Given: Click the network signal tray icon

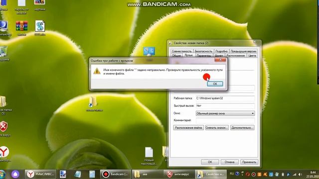Looking at the screenshot, I should (x=295, y=175).
